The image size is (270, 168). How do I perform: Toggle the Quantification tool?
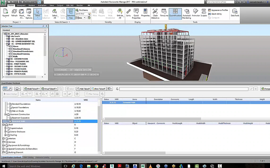[x=175, y=13]
